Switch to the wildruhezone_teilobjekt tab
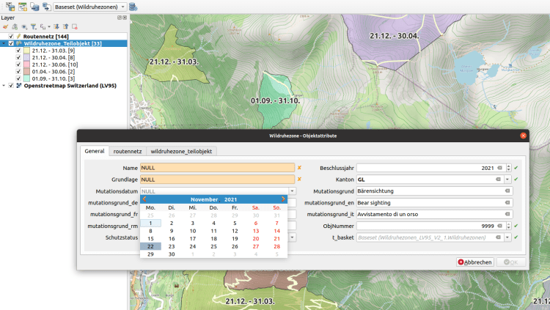Image resolution: width=550 pixels, height=310 pixels. [181, 151]
